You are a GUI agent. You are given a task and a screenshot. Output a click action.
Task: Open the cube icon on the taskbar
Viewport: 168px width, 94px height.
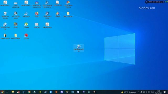(x=78, y=92)
